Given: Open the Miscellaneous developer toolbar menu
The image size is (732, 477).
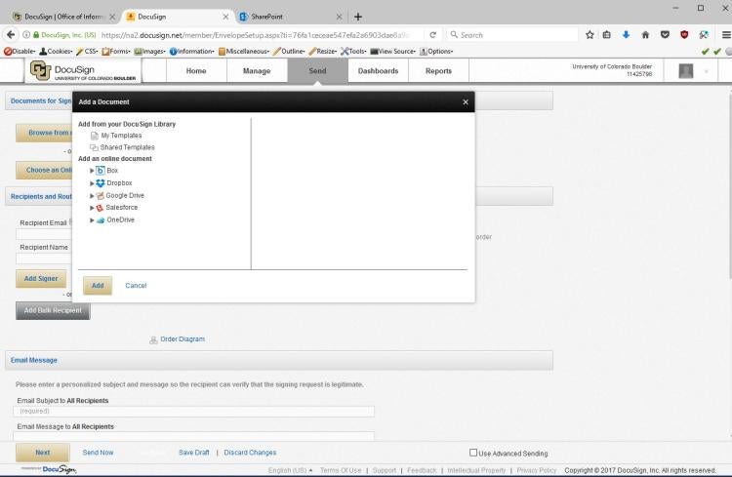Looking at the screenshot, I should [x=244, y=52].
